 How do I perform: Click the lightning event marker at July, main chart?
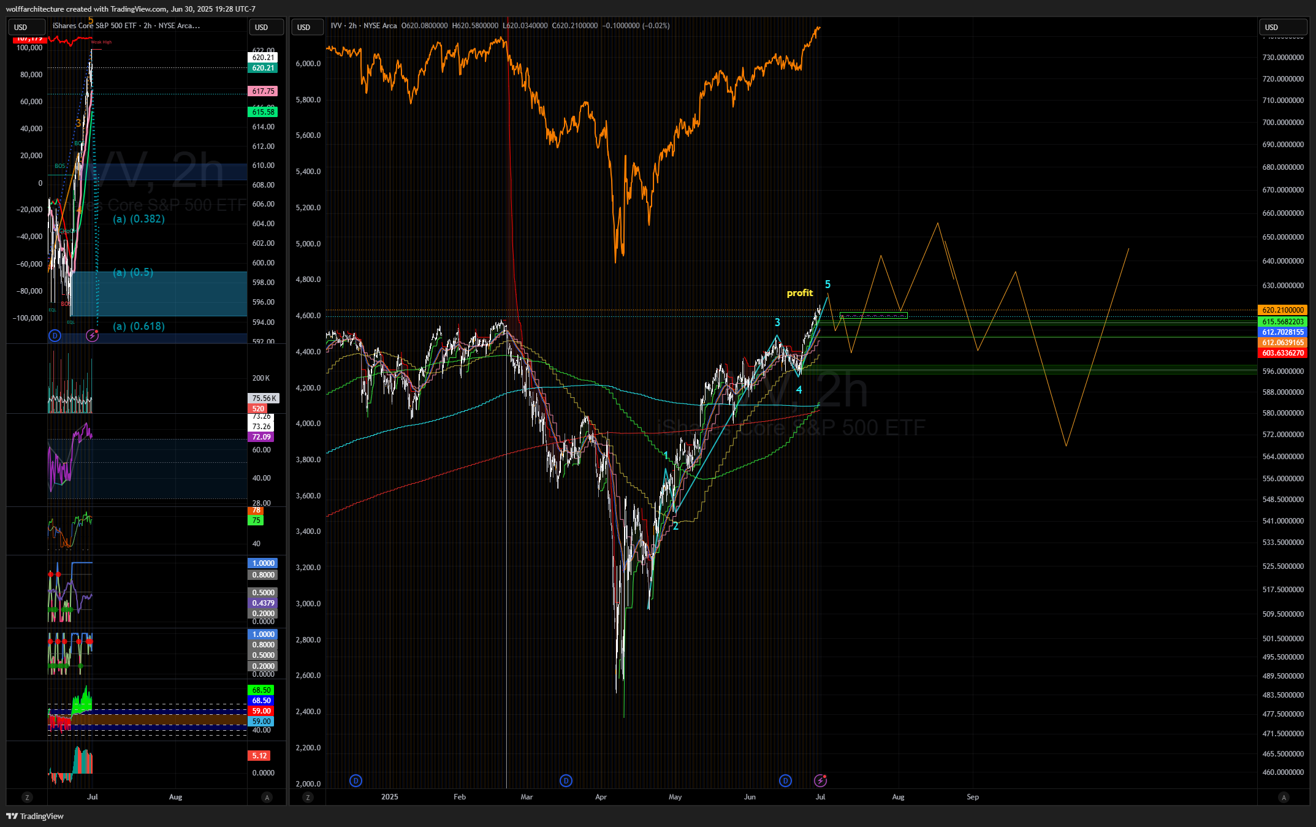[x=820, y=780]
